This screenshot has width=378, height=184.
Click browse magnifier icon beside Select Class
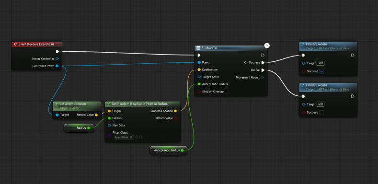[141, 137]
